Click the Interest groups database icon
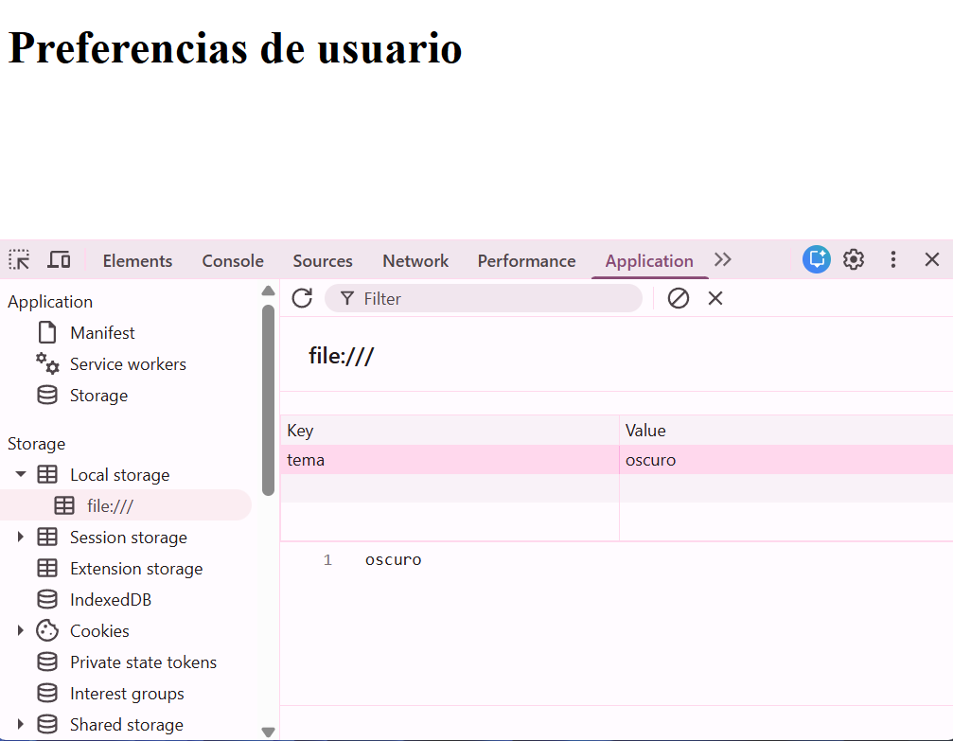The height and width of the screenshot is (741, 953). coord(46,693)
